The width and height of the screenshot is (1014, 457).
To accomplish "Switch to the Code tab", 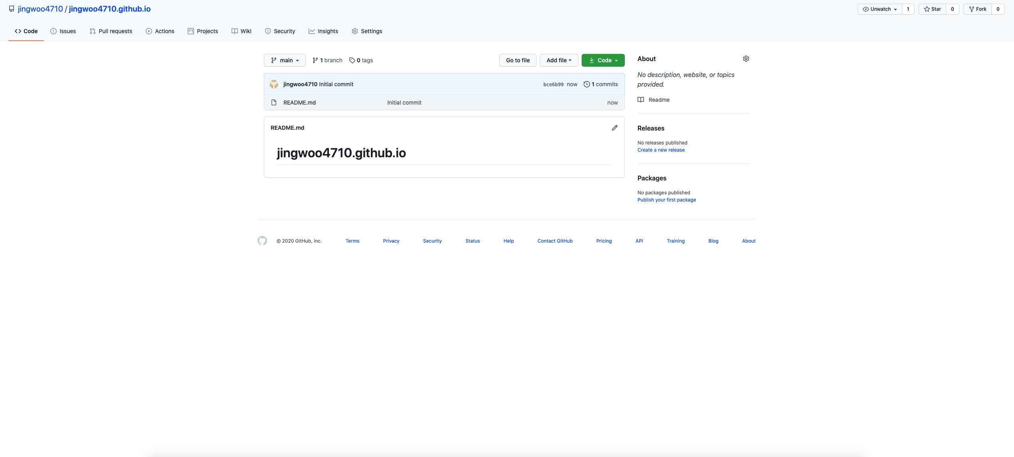I will click(26, 31).
